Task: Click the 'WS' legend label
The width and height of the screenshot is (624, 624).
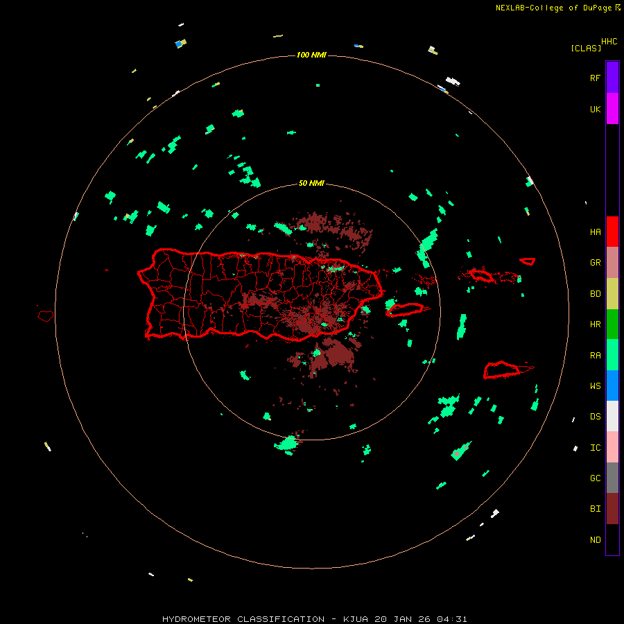Action: click(x=595, y=386)
